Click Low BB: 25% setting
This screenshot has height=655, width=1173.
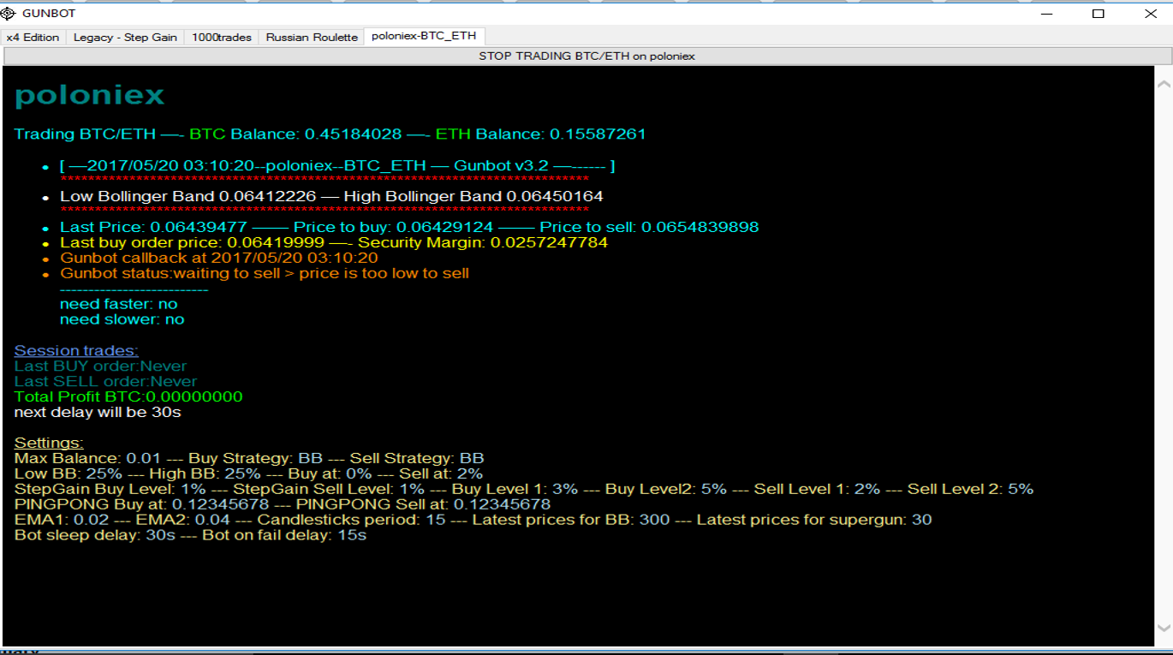tap(68, 473)
